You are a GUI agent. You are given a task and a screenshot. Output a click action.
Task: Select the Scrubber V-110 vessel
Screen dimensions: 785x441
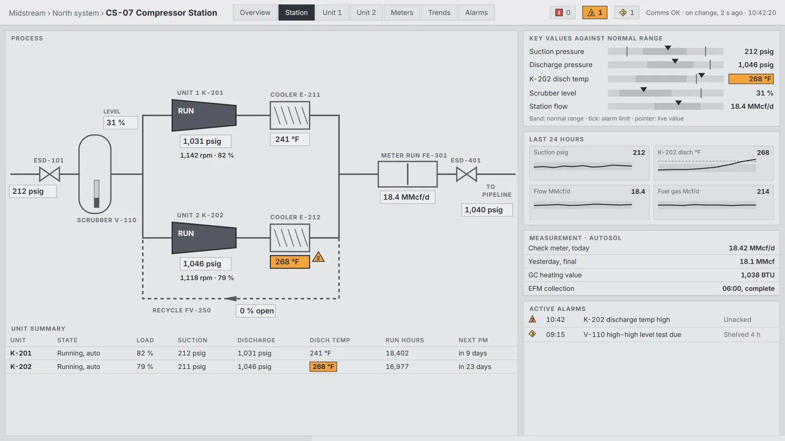pos(95,174)
